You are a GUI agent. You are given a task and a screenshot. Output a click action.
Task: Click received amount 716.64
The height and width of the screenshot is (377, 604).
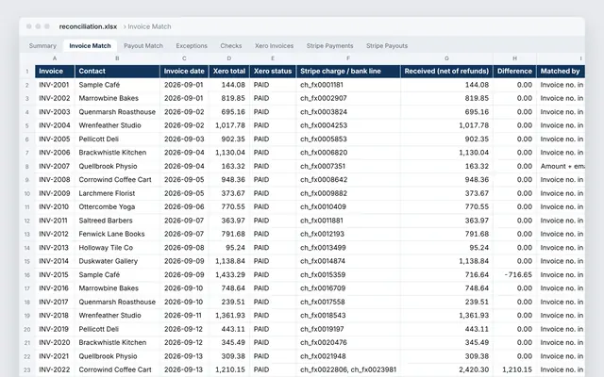446,275
